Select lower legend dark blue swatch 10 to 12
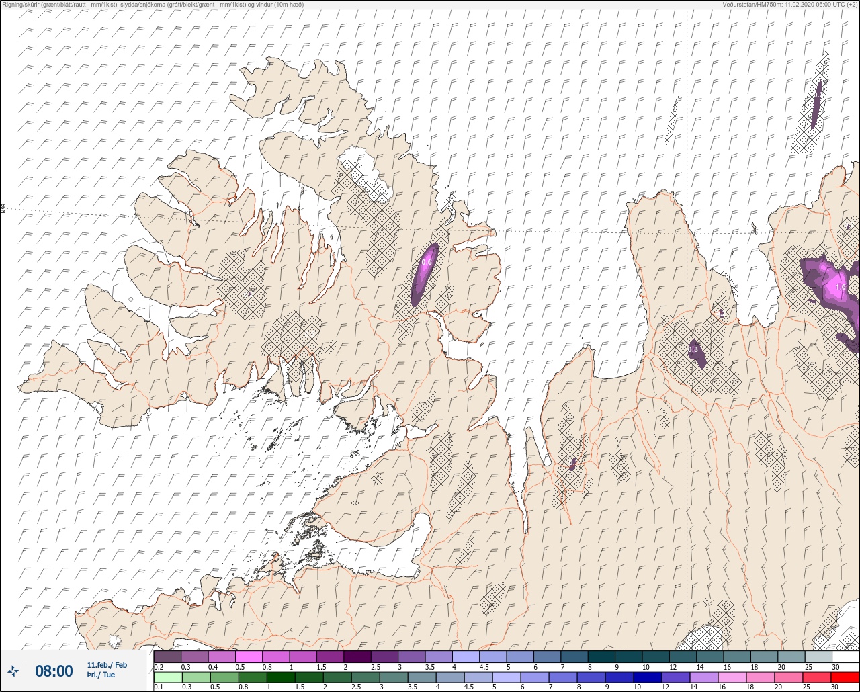The height and width of the screenshot is (692, 860). tap(648, 677)
